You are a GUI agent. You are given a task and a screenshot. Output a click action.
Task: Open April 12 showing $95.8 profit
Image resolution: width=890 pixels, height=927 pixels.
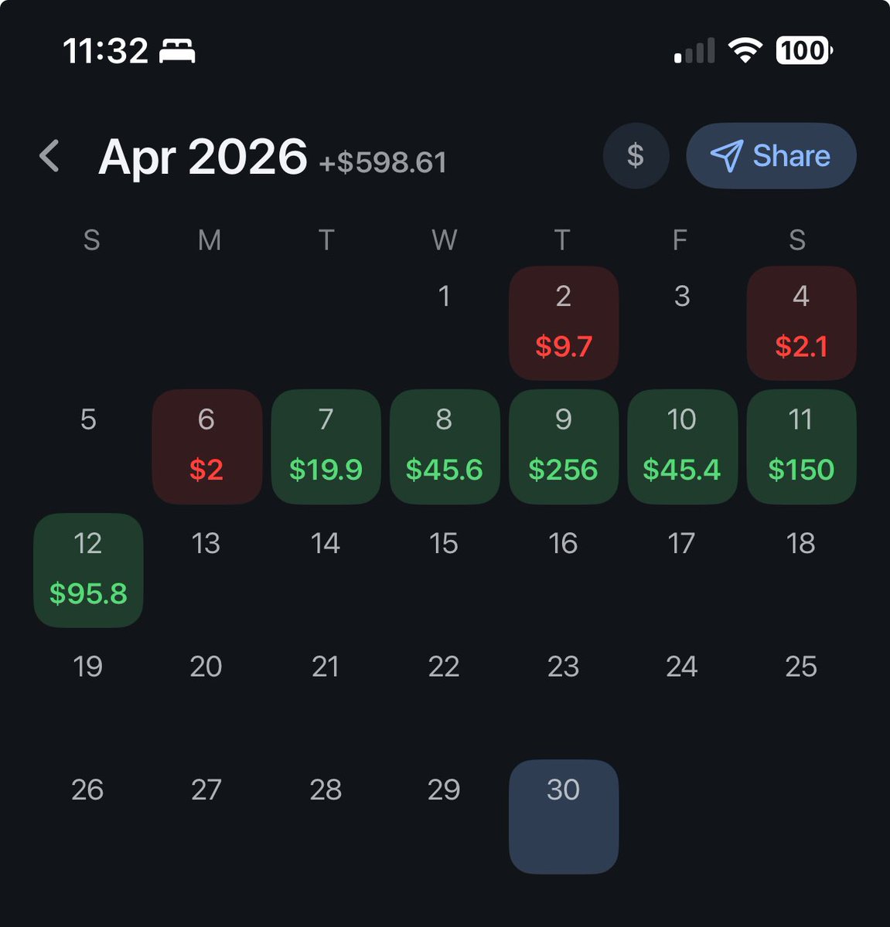tap(88, 570)
